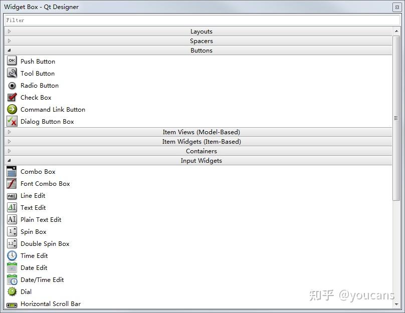The height and width of the screenshot is (313, 405).
Task: Select the Date/Time Edit label
Action: pos(42,280)
